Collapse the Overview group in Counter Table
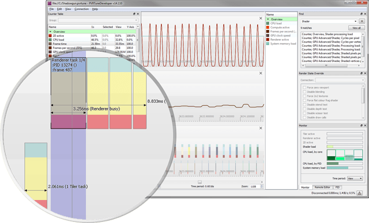This screenshot has height=223, width=369. click(x=50, y=32)
